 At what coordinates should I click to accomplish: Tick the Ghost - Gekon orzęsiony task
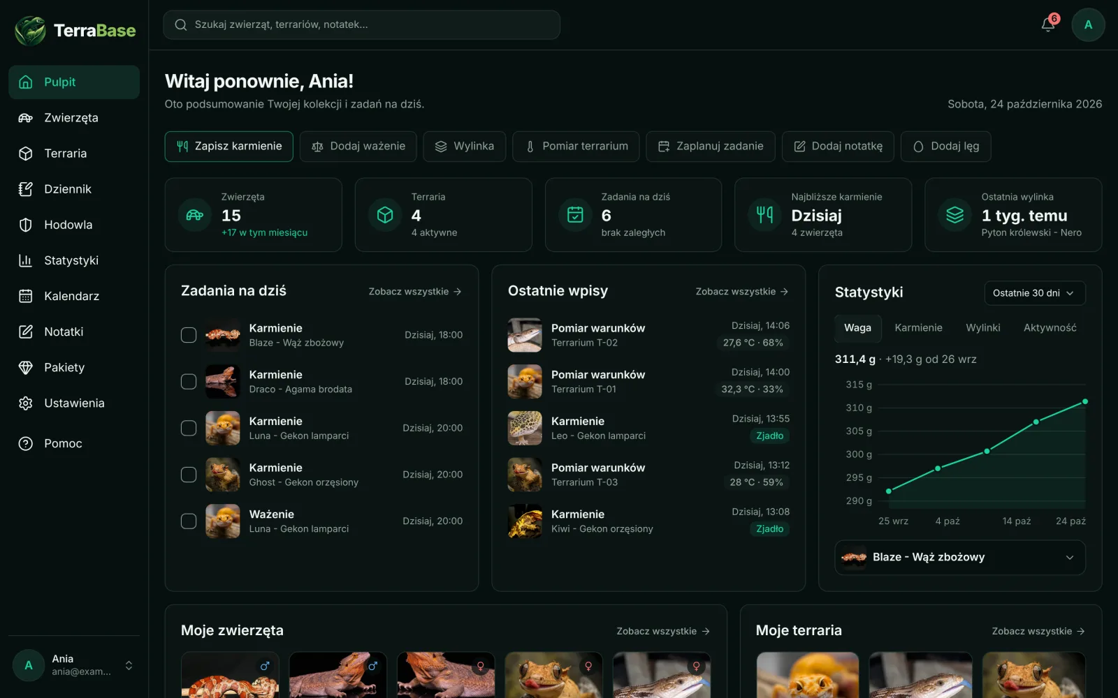(189, 475)
